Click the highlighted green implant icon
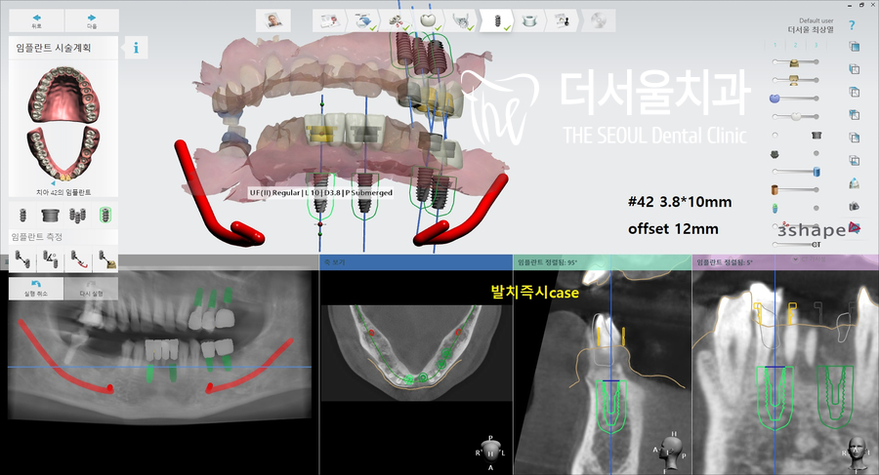This screenshot has height=475, width=879. (x=105, y=216)
